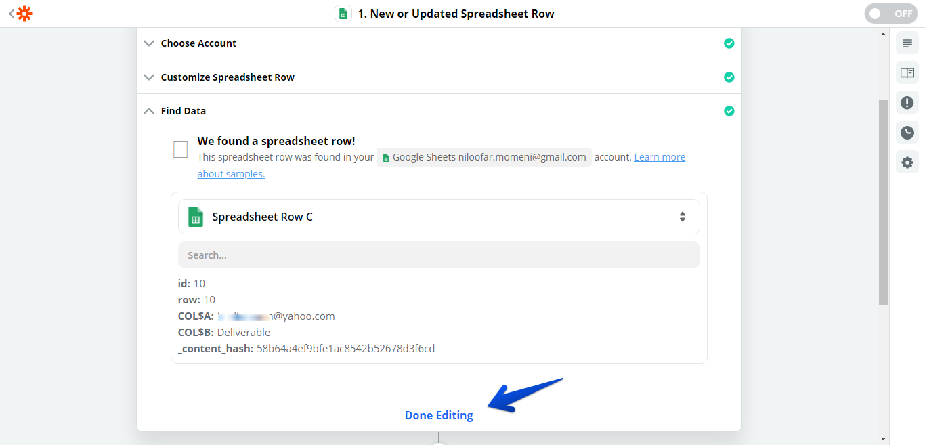Viewport: 925px width, 445px height.
Task: Click the Google Sheets icon beside Spreadsheet Row C
Action: (x=196, y=217)
